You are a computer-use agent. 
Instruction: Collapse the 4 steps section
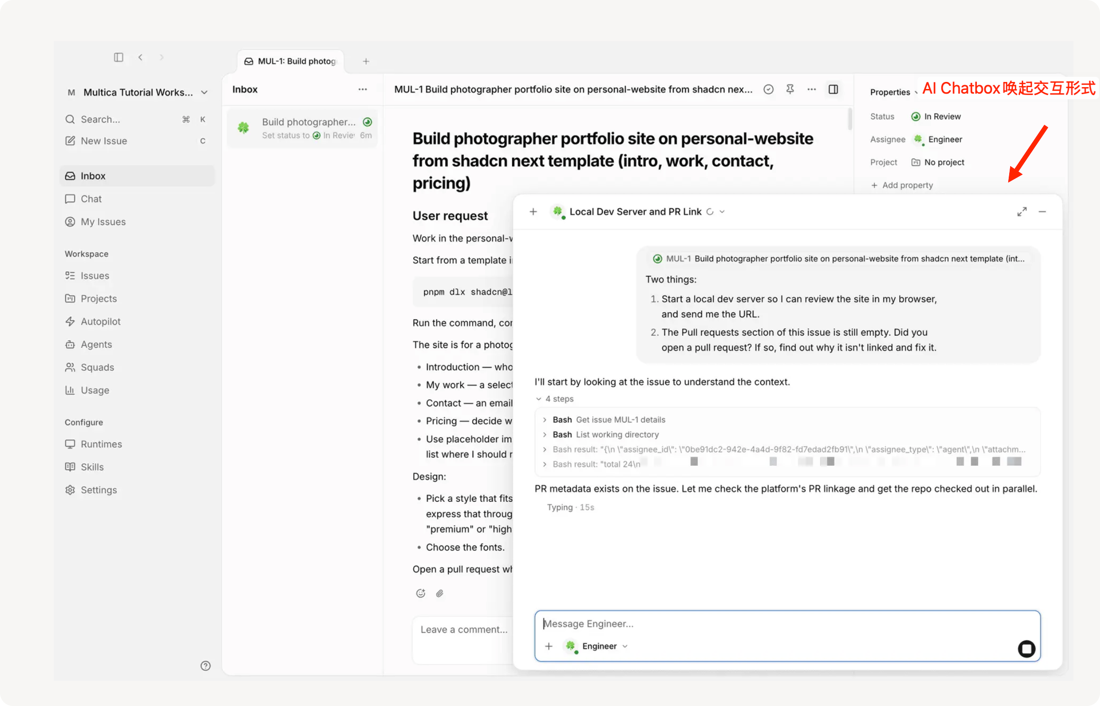(x=555, y=399)
